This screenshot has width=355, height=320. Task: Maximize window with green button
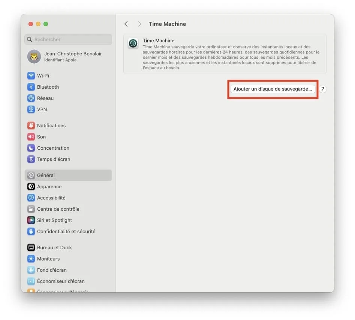(46, 24)
